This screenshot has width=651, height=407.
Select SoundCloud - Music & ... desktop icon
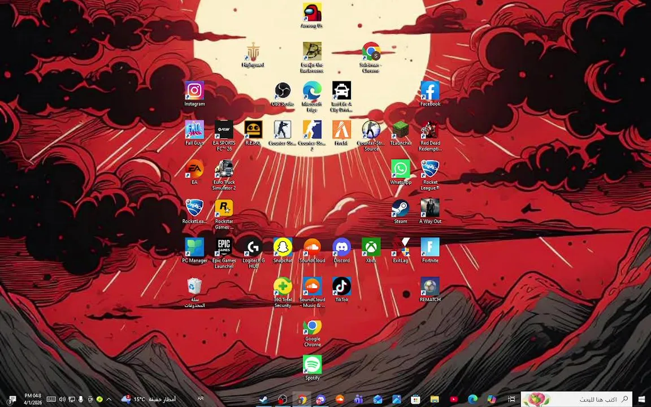coord(312,292)
